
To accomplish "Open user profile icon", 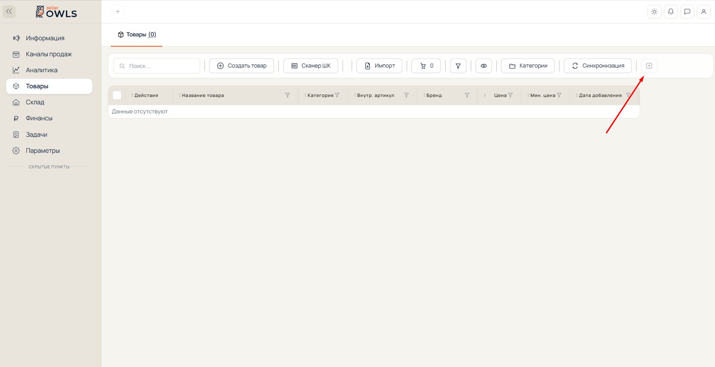I will tap(704, 12).
